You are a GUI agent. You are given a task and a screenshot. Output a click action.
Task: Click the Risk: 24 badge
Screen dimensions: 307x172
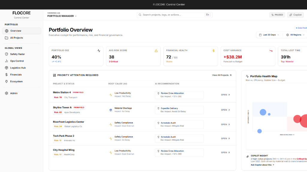click(x=58, y=127)
